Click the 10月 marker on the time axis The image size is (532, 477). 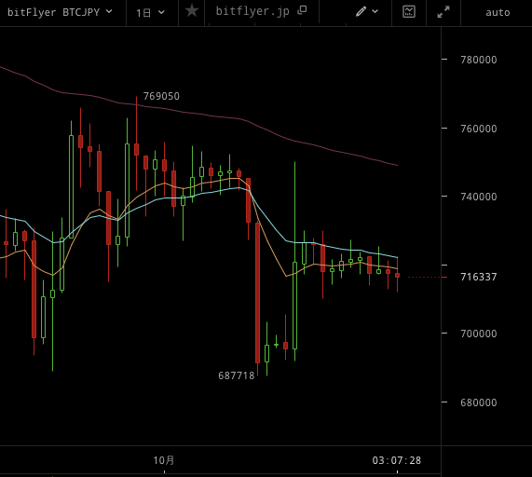(164, 460)
